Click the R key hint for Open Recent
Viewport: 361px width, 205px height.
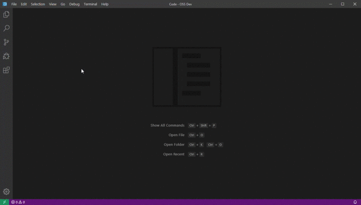201,154
